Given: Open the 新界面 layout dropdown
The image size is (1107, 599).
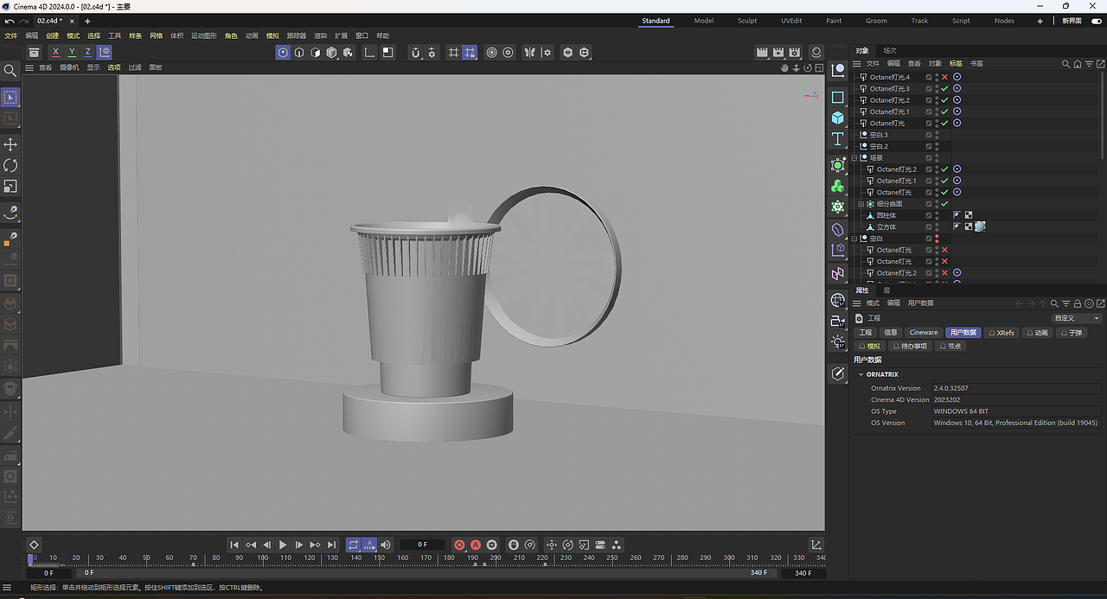Looking at the screenshot, I should pos(1072,21).
